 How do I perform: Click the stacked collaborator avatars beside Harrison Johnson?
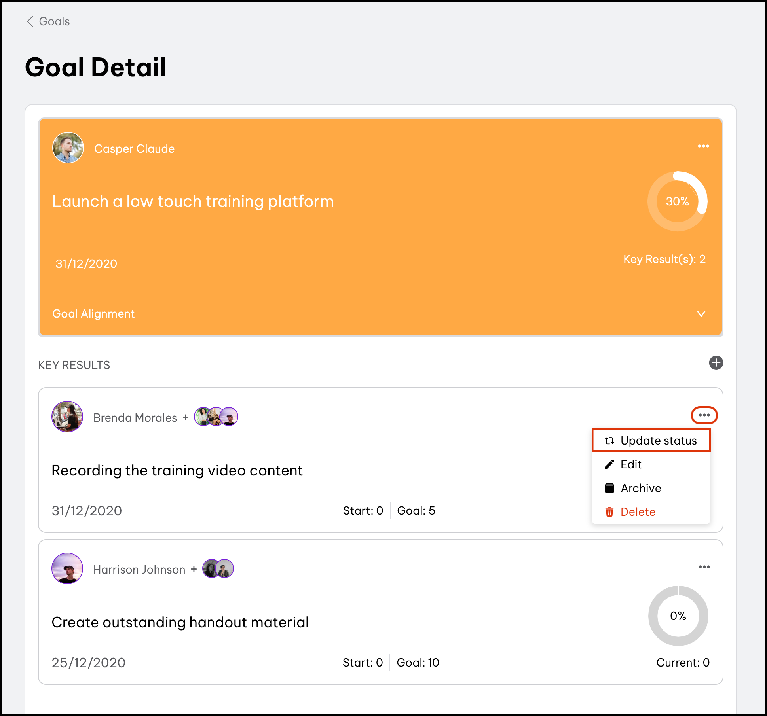(x=218, y=568)
